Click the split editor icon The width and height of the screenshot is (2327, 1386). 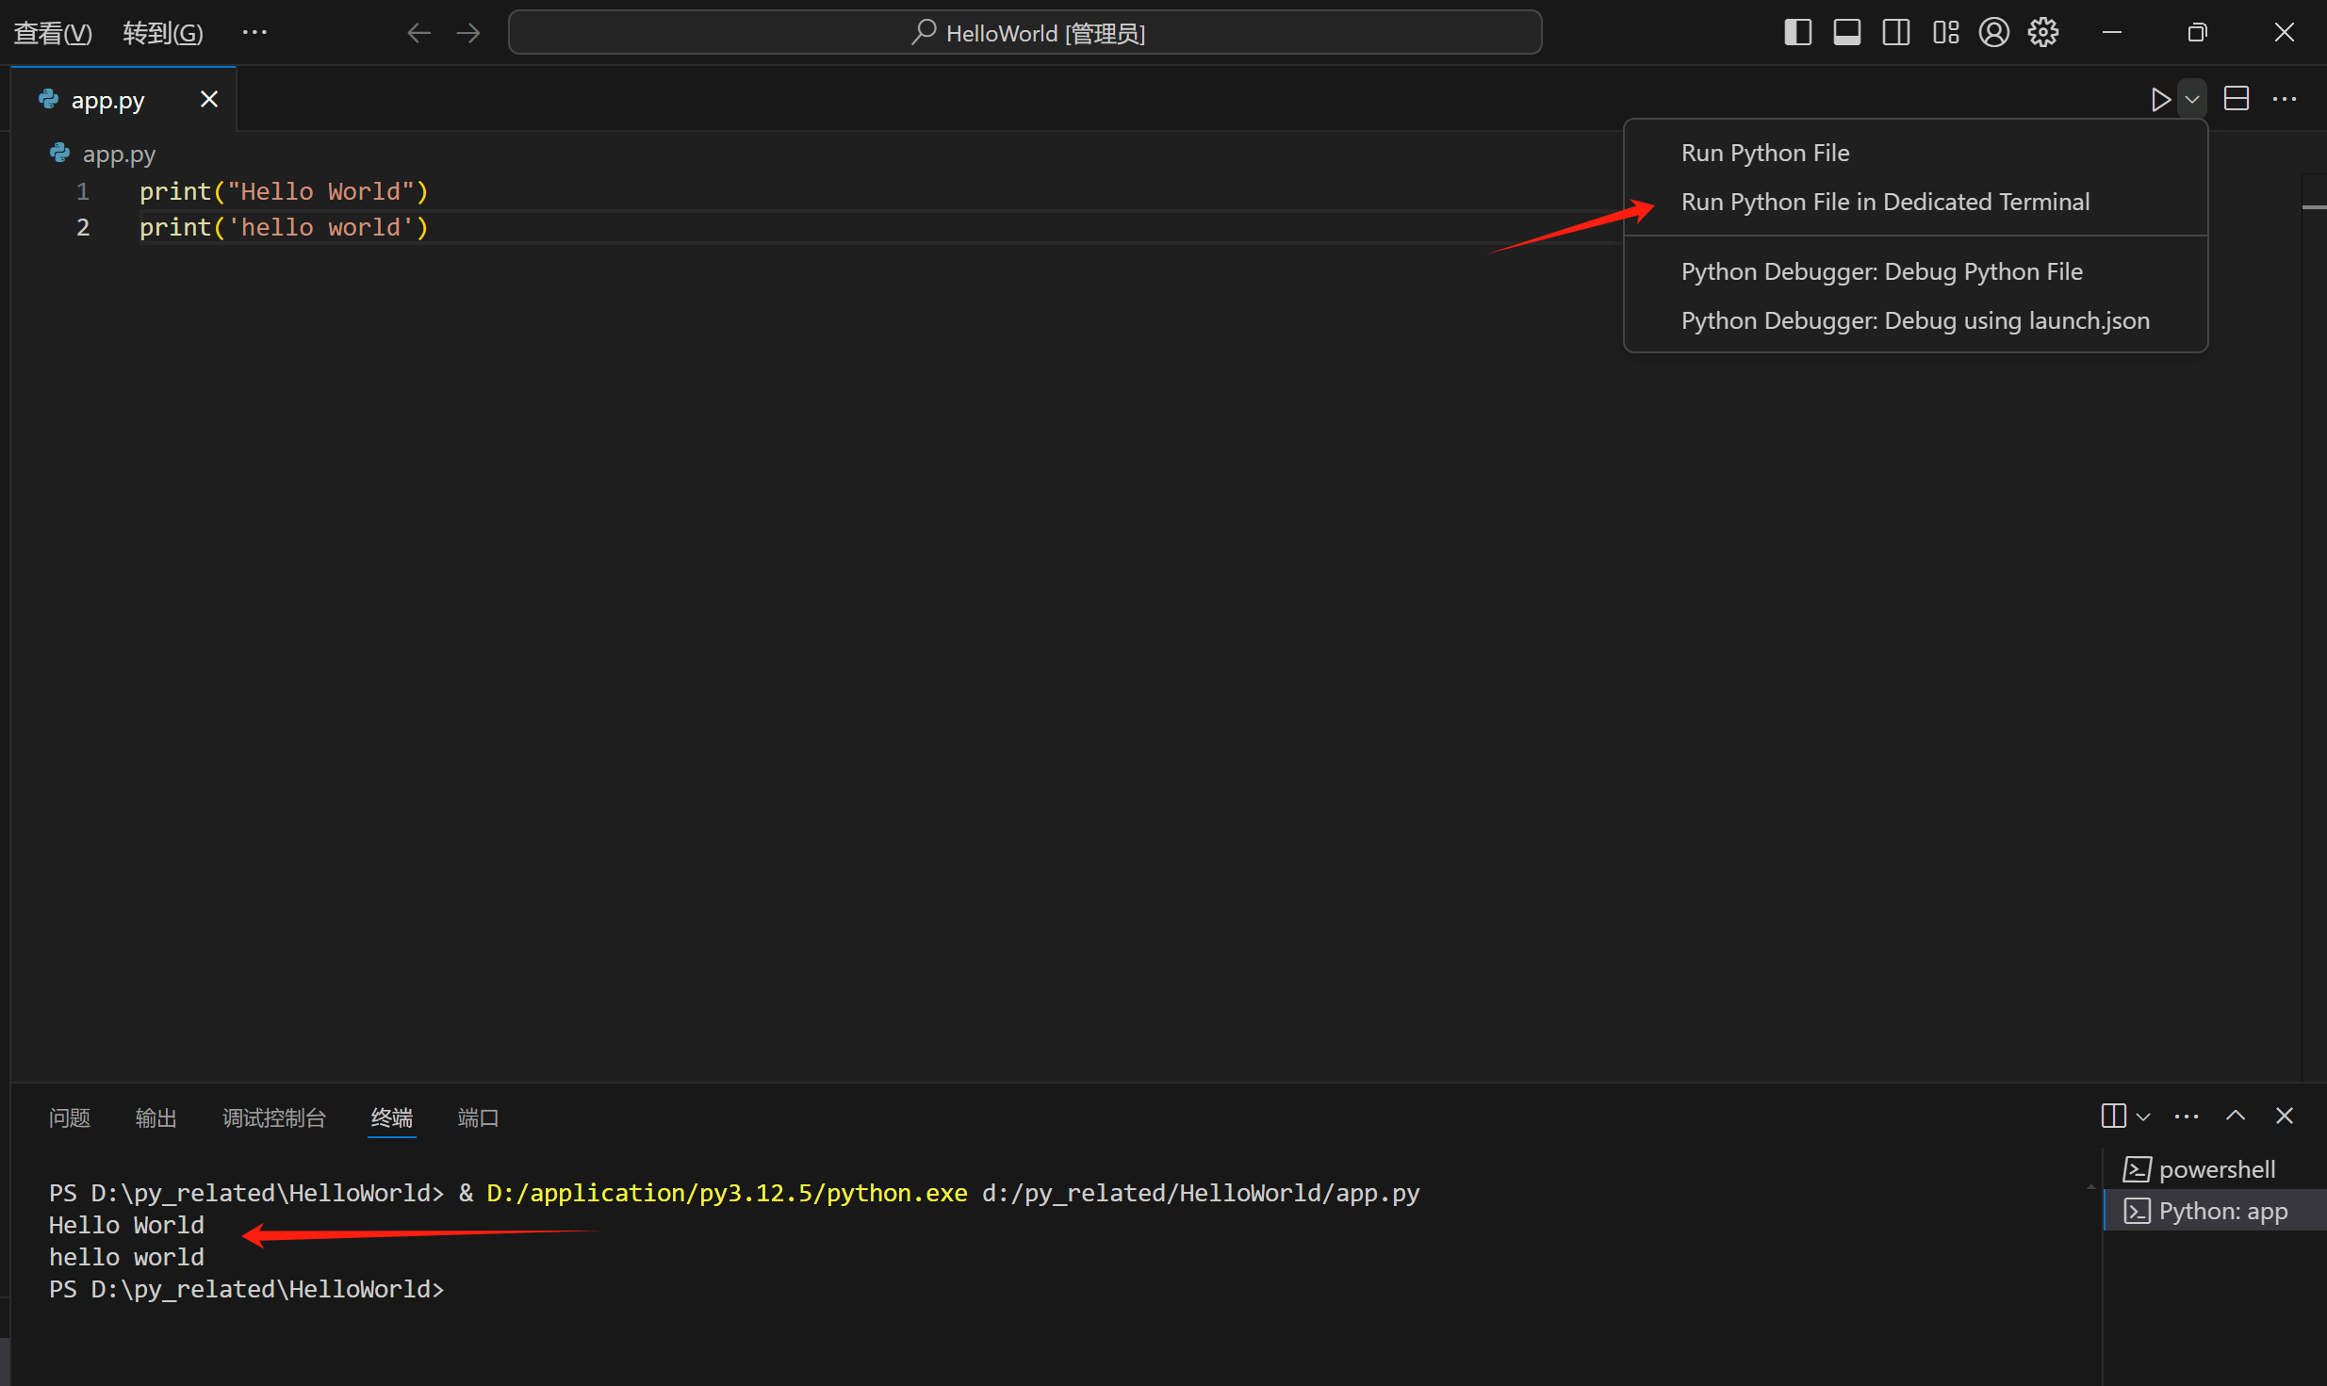pos(2237,99)
